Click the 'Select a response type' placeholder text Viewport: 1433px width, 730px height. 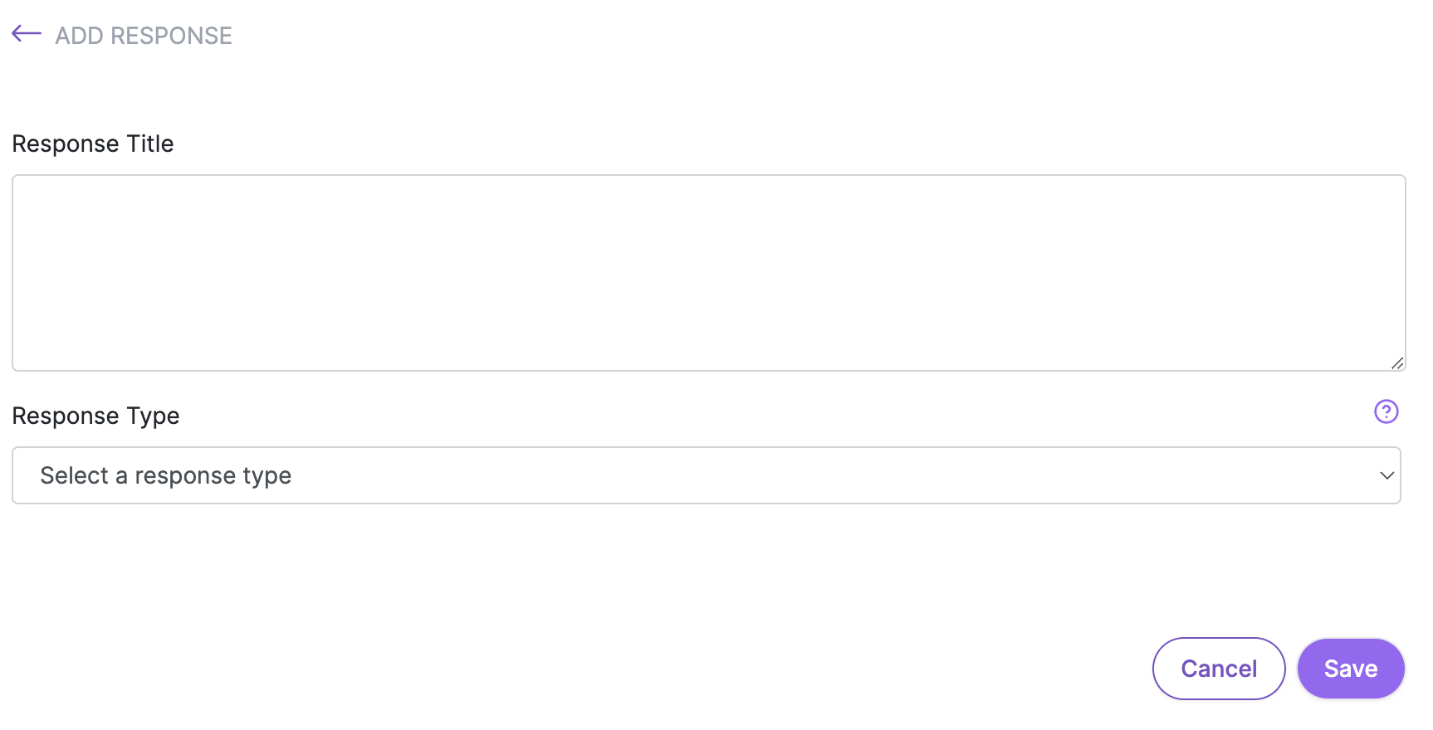tap(166, 475)
